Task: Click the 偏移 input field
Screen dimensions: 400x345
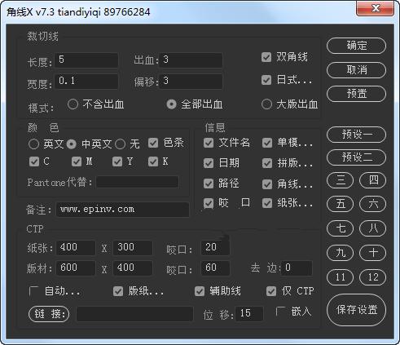Action: pyautogui.click(x=191, y=81)
